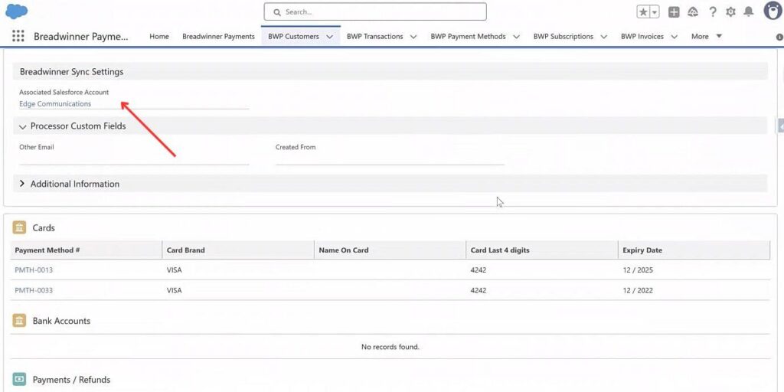Expand the Additional Information section

[x=23, y=184]
